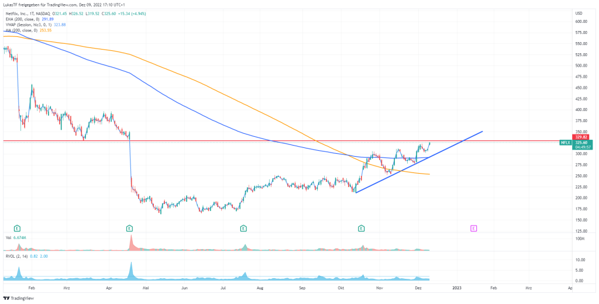Click the earnings marker near late April

(130, 227)
